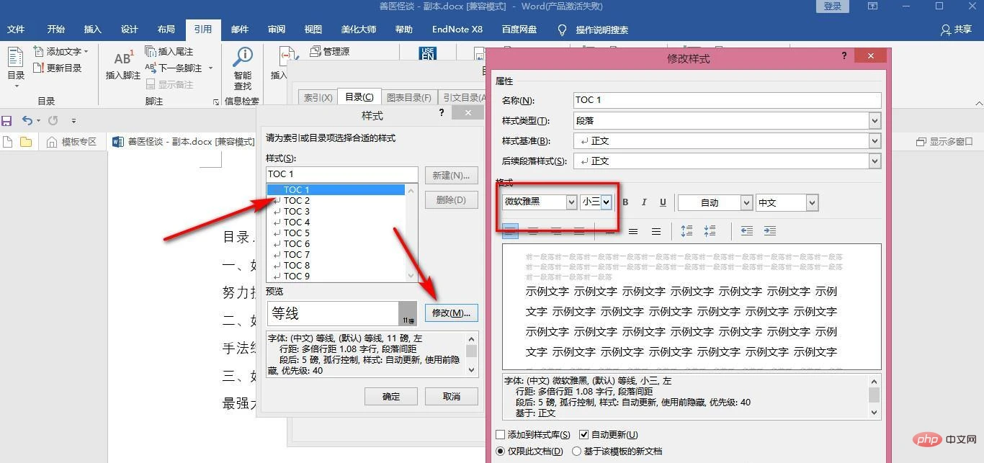Select the new documents based on template radio
The width and height of the screenshot is (984, 463).
pos(577,451)
